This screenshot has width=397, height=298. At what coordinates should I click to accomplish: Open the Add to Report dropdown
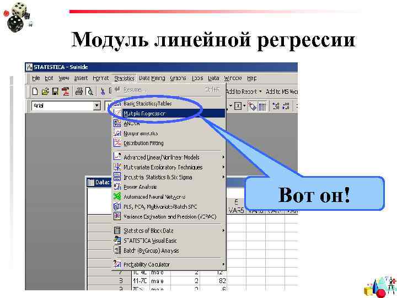pos(260,92)
